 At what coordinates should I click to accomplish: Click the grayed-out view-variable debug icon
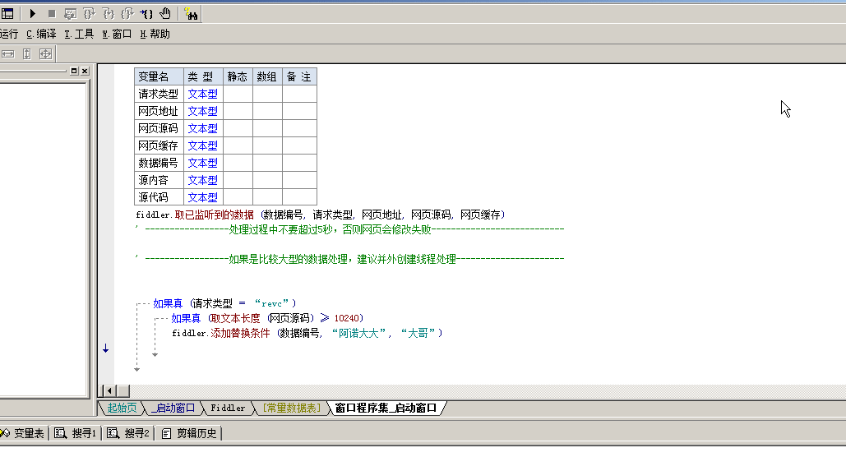point(70,13)
